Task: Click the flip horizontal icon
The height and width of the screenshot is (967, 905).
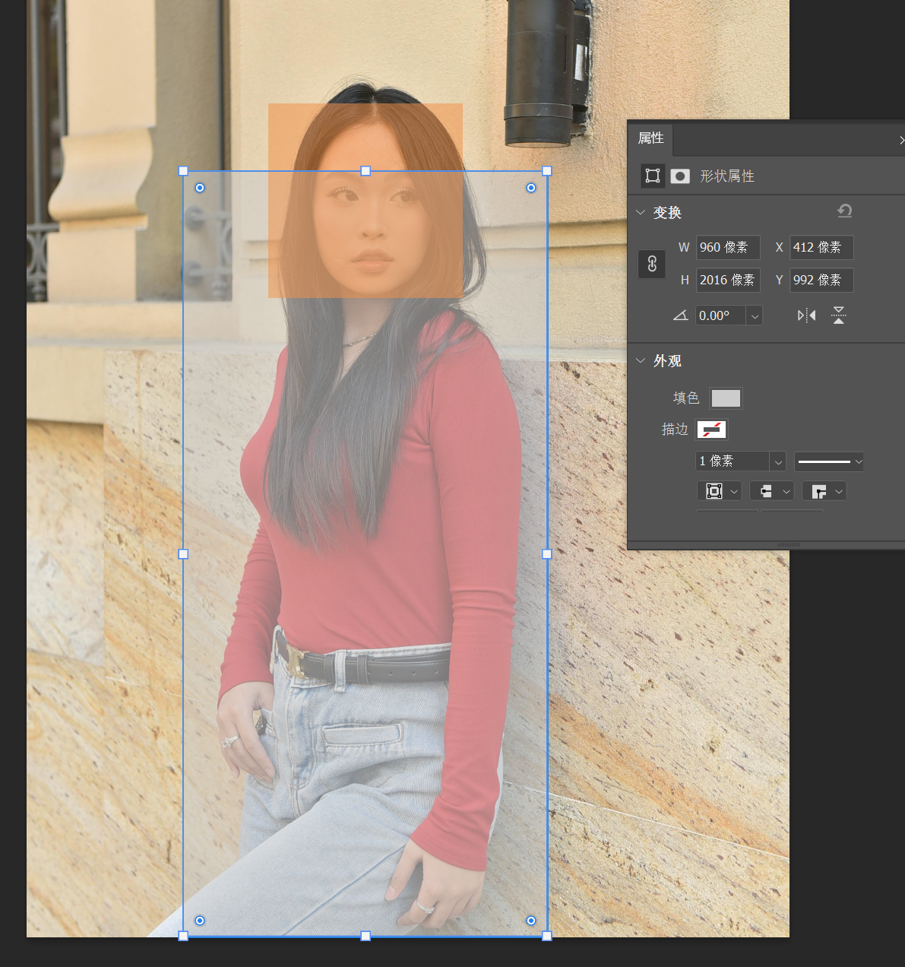Action: [x=806, y=315]
